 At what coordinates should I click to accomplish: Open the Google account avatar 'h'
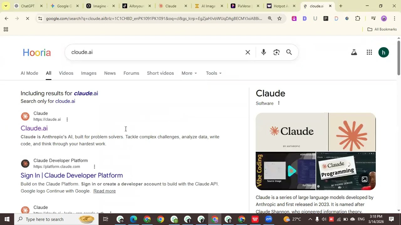383,52
